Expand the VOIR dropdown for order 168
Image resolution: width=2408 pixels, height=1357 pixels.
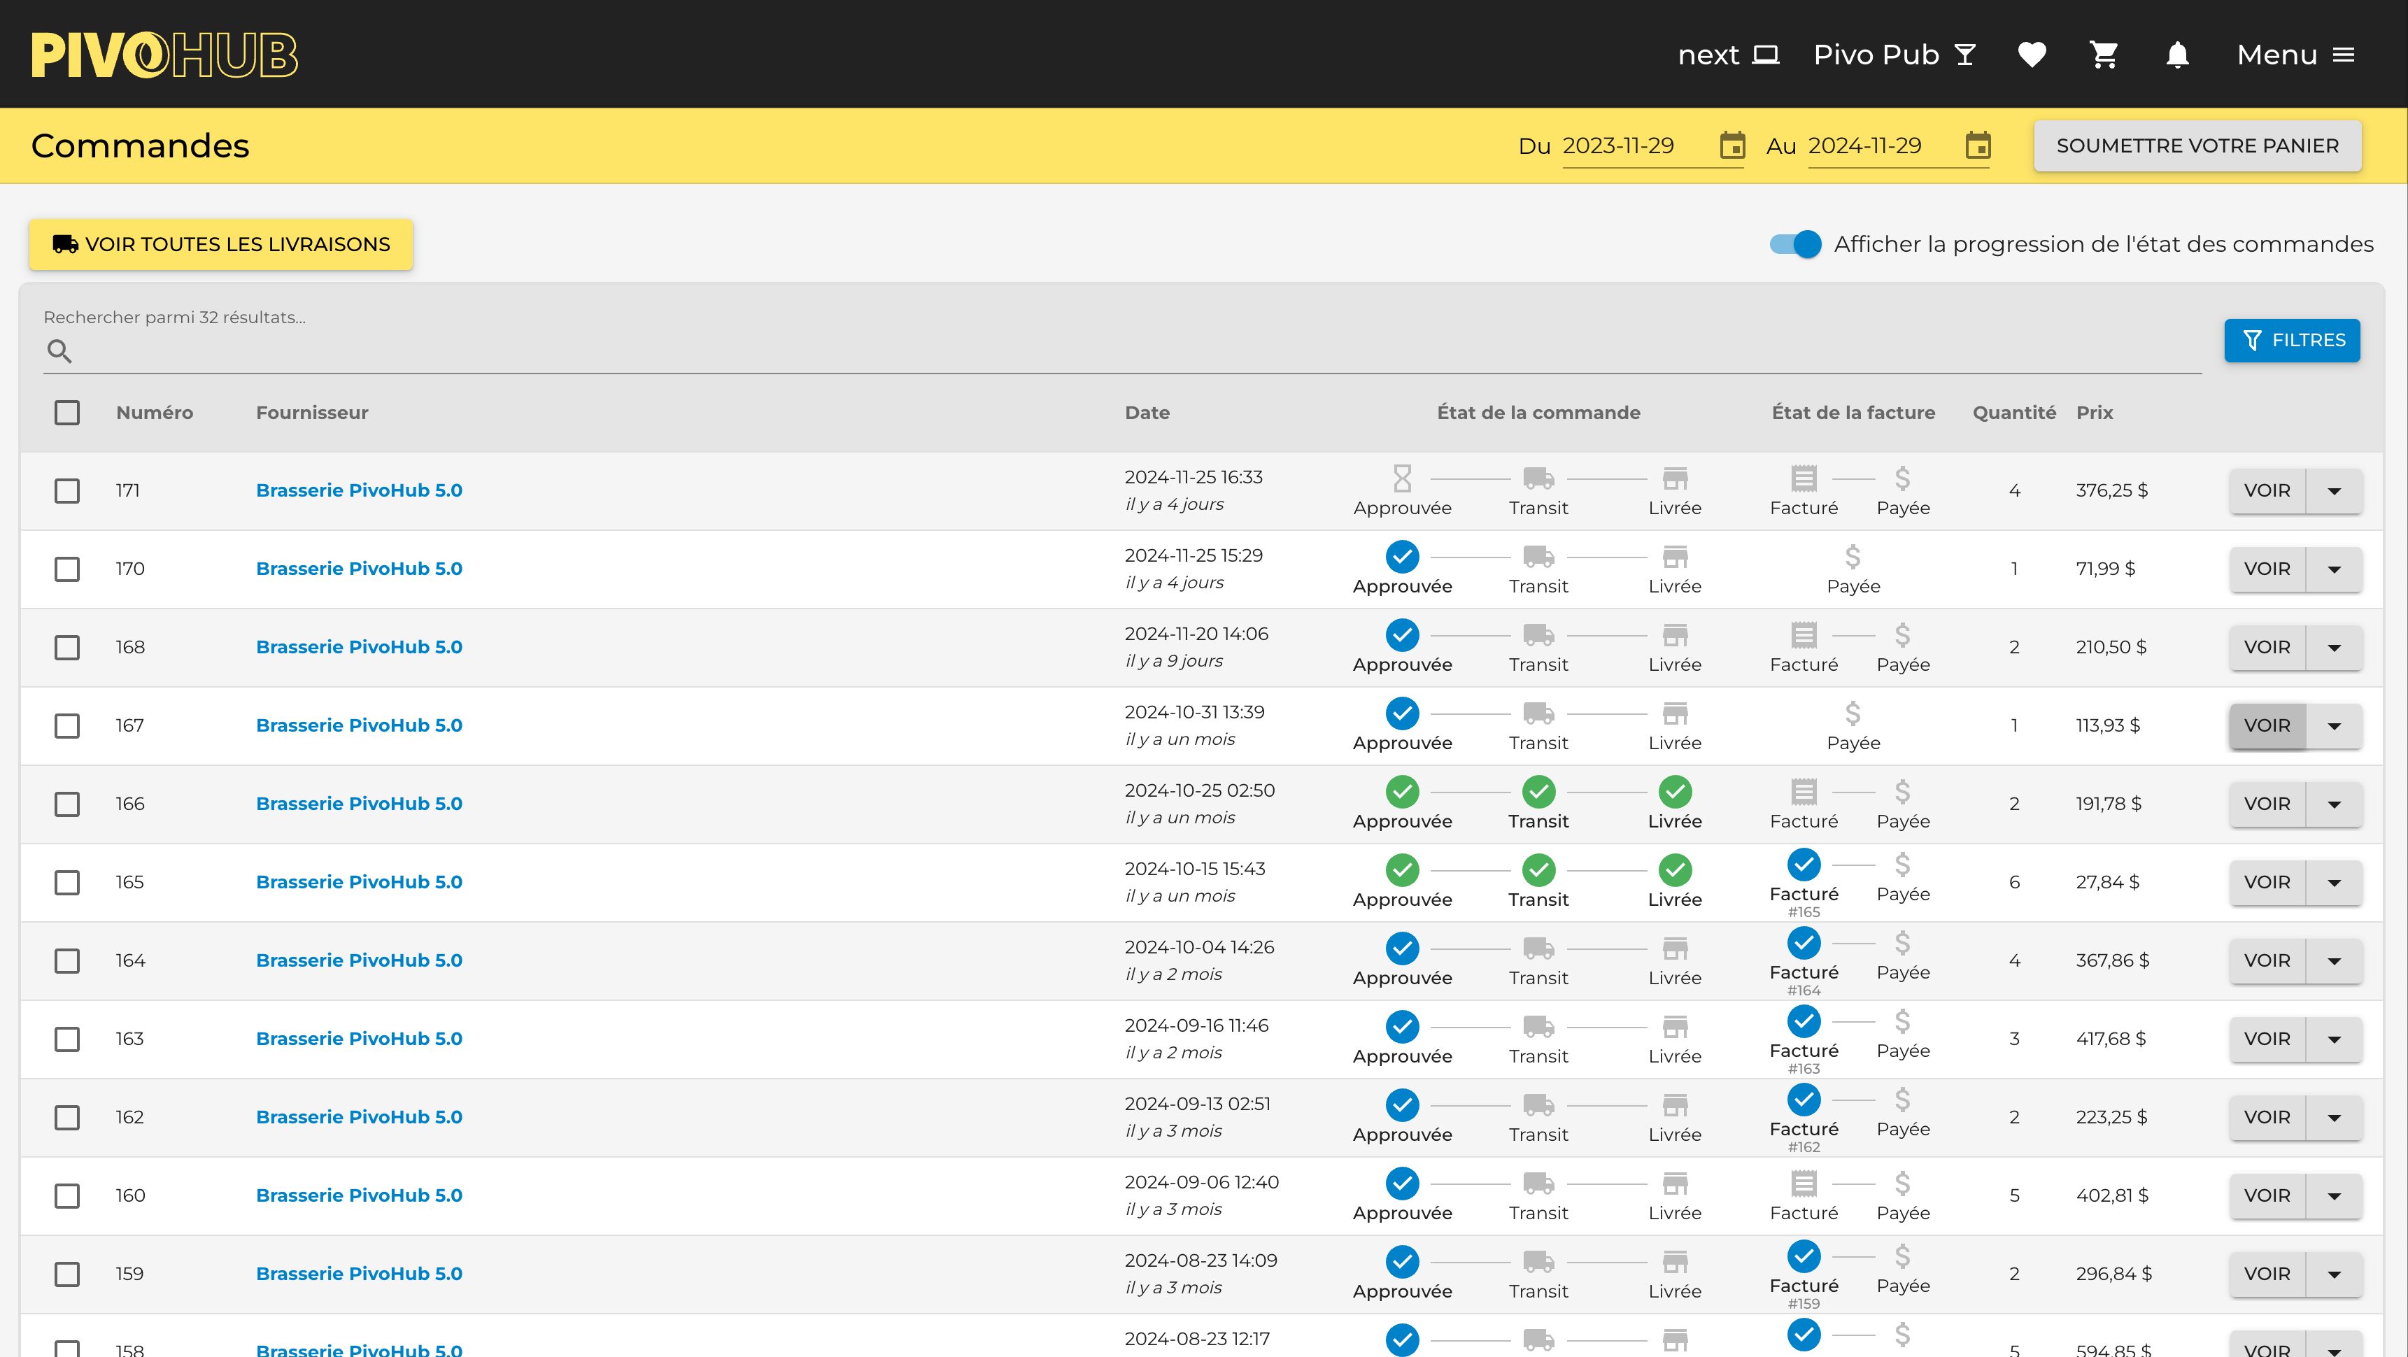coord(2334,647)
